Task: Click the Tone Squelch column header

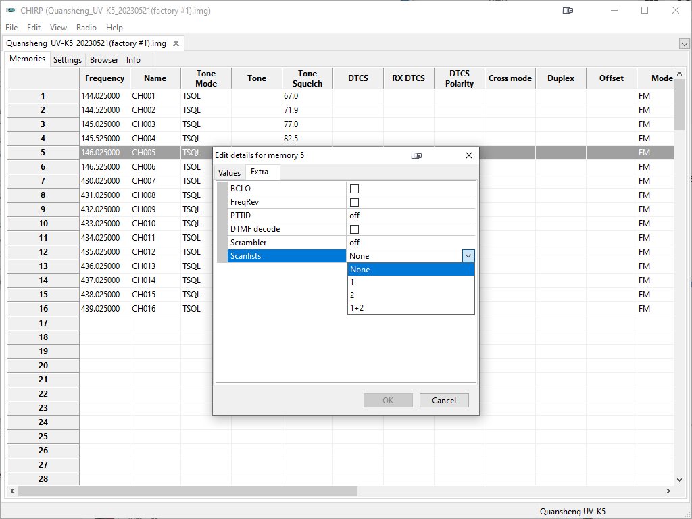Action: tap(307, 78)
